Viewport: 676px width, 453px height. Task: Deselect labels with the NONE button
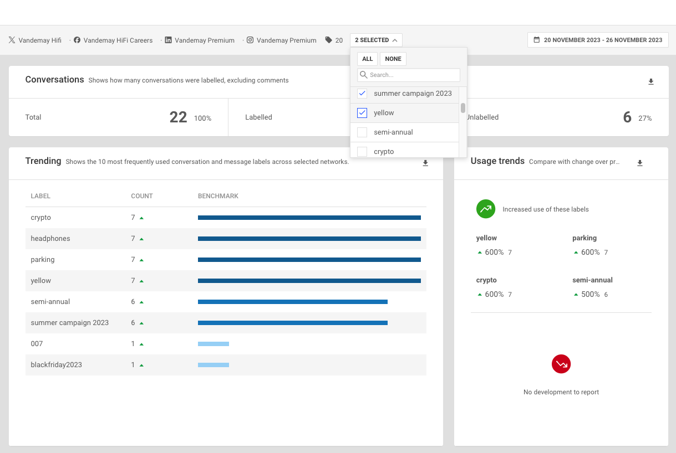click(393, 59)
